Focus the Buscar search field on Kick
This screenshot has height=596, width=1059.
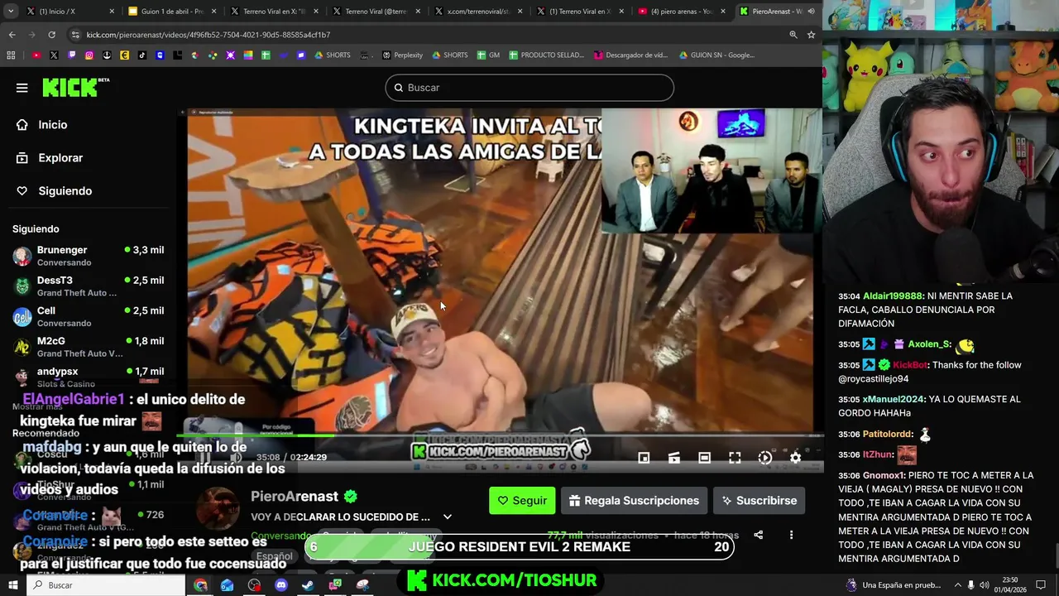(x=529, y=88)
